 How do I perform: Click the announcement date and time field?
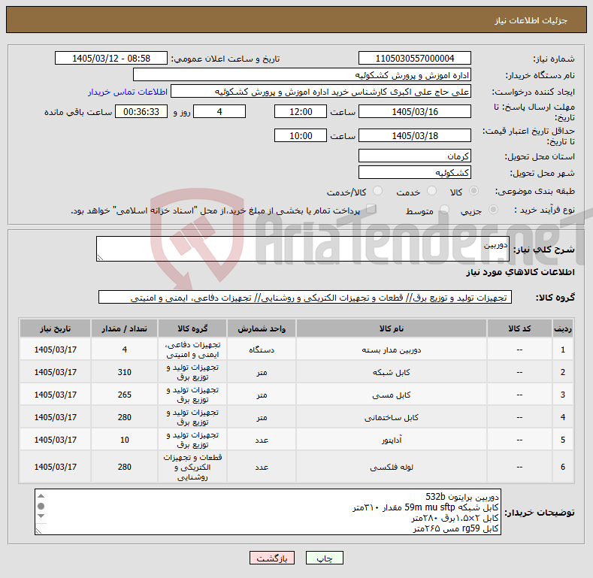click(x=110, y=59)
